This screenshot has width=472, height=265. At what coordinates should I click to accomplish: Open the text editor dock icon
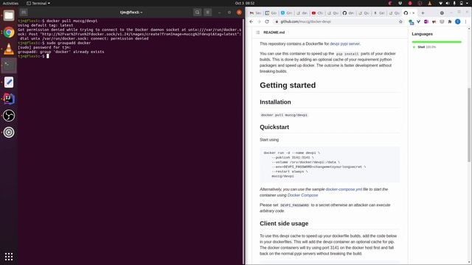[9, 82]
